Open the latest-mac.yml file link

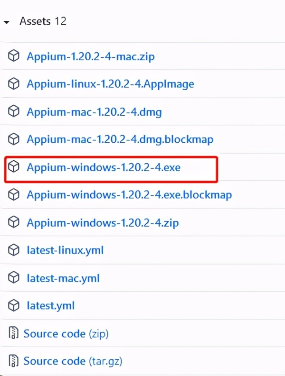point(63,279)
